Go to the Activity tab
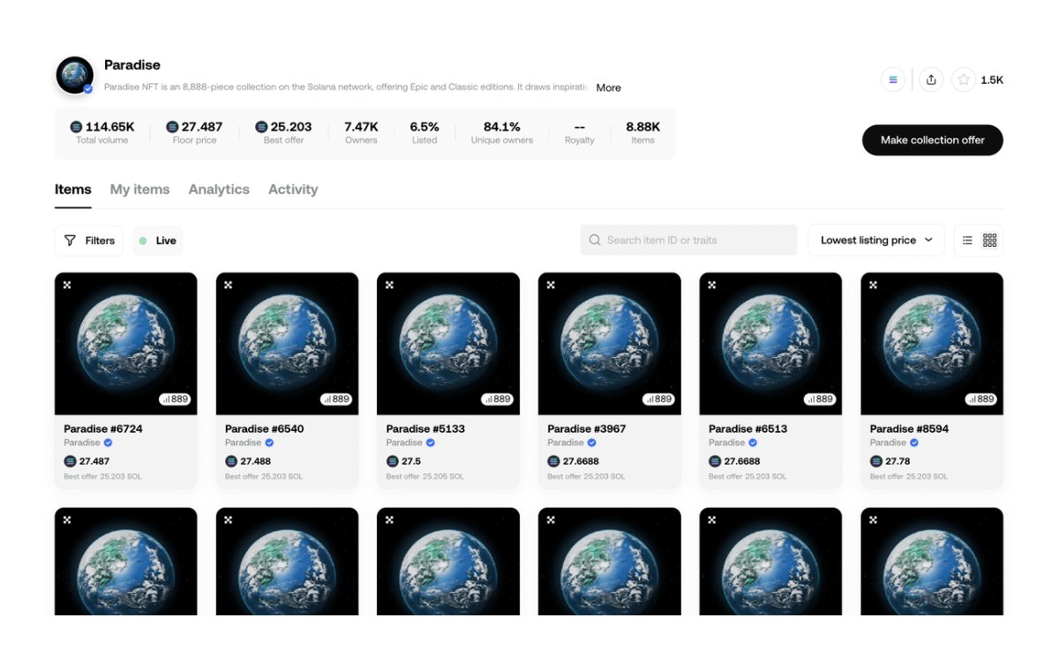This screenshot has height=655, width=1059. pyautogui.click(x=293, y=190)
